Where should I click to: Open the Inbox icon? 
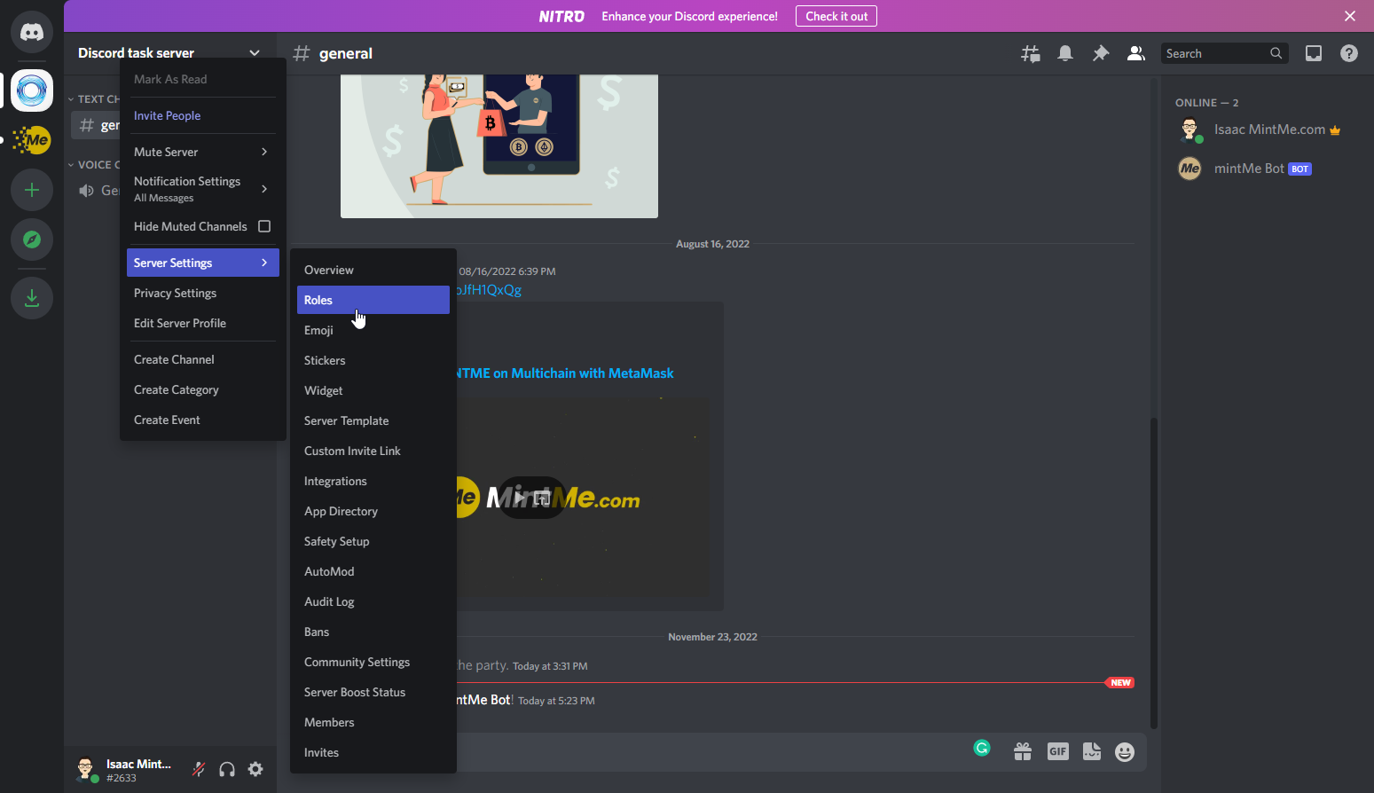pyautogui.click(x=1313, y=53)
